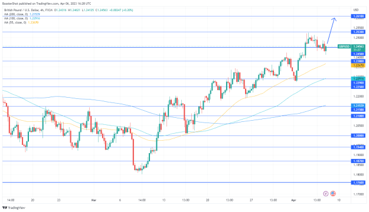
Task: Click the Apr label on time axis
Action: click(293, 200)
